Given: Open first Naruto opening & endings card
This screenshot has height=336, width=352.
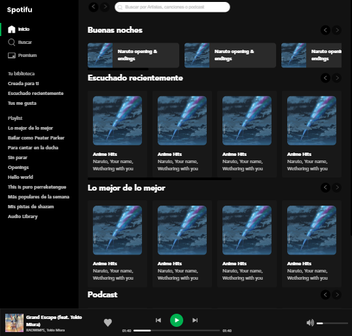Looking at the screenshot, I should (x=133, y=55).
